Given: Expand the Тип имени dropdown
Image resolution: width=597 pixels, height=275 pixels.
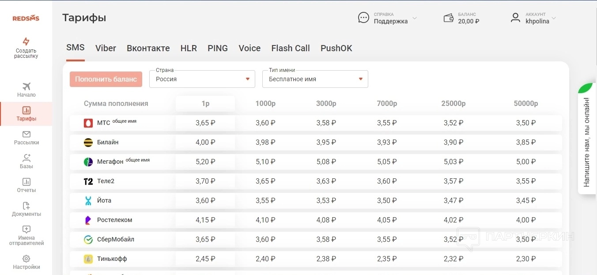Looking at the screenshot, I should pos(315,79).
